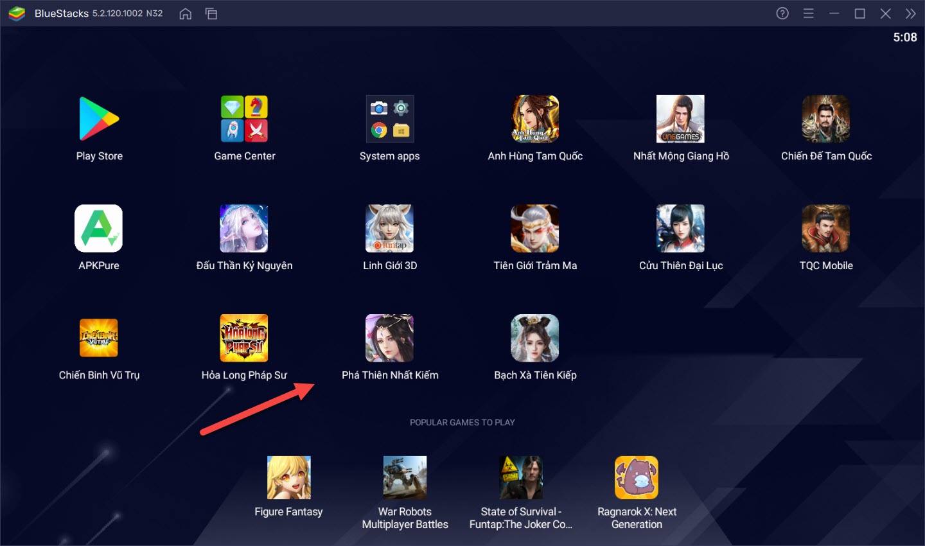Open BlueStacks help icon
Image resolution: width=925 pixels, height=546 pixels.
782,13
